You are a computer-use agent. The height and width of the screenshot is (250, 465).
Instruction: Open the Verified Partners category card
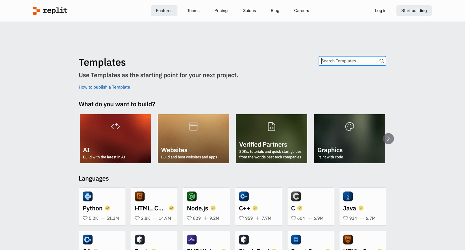point(272,139)
